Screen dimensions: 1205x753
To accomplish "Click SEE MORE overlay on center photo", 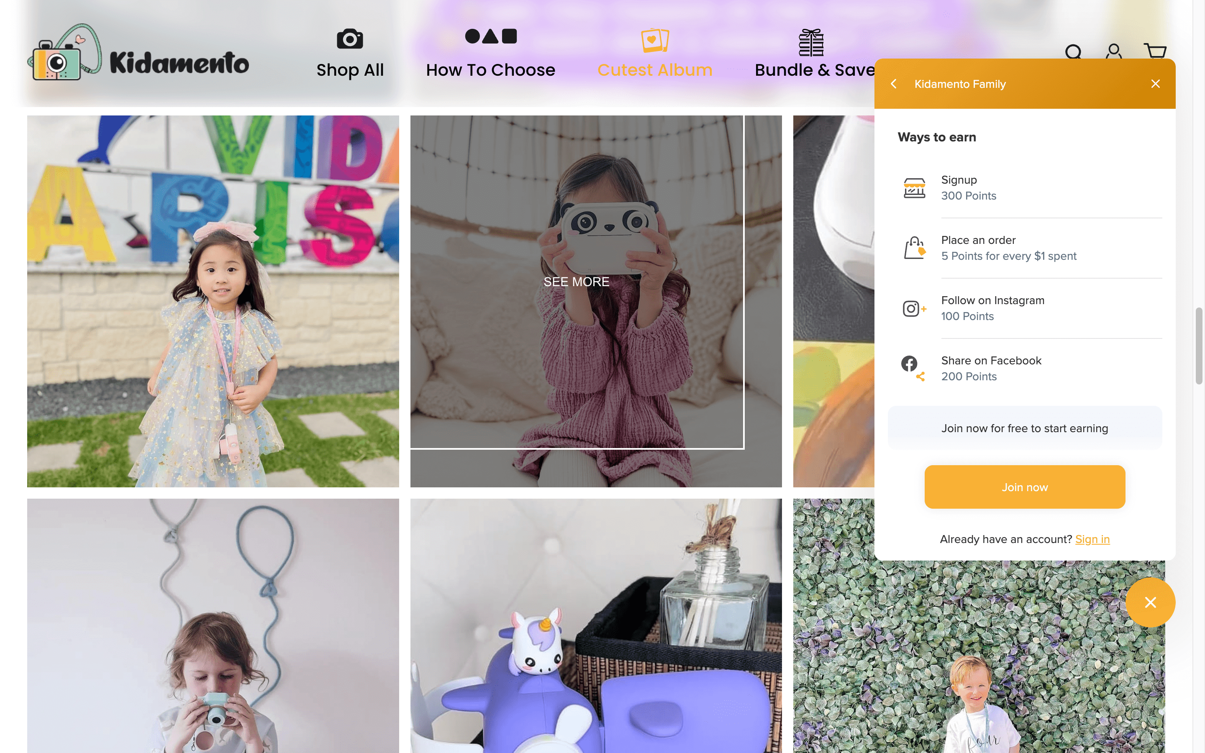I will point(576,281).
